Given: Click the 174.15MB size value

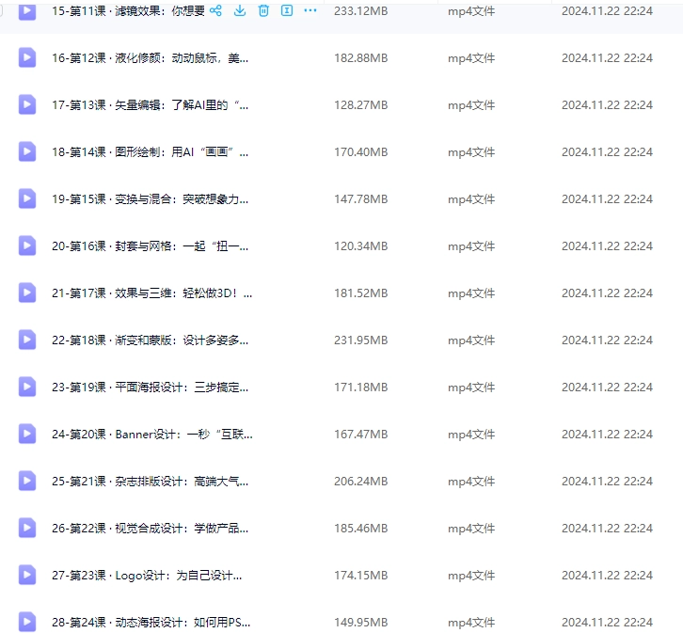Looking at the screenshot, I should click(x=360, y=575).
